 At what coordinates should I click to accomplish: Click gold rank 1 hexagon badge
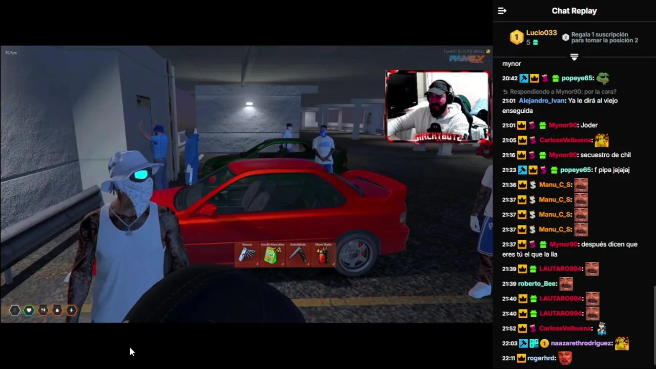point(517,37)
